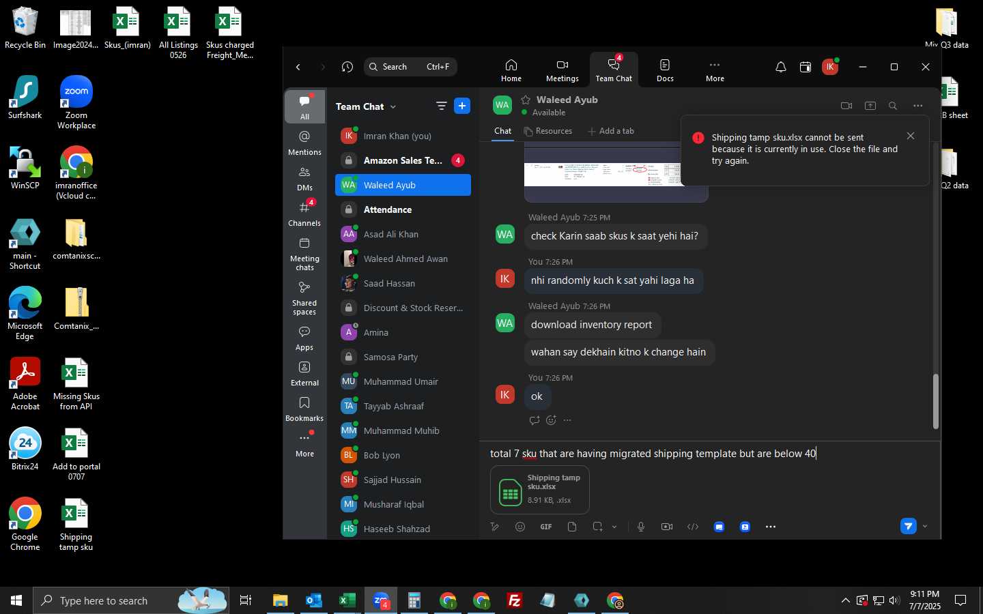Click the blue plus new chat button

coord(462,106)
